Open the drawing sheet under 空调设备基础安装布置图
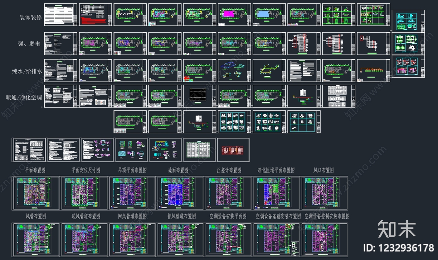 click(x=276, y=239)
